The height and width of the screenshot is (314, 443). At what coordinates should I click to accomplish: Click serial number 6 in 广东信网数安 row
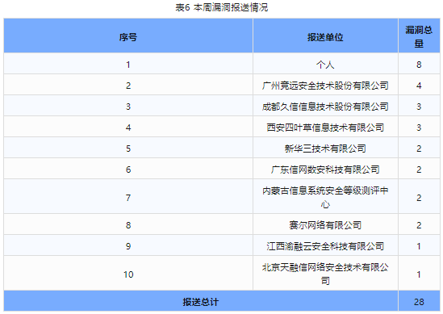(x=128, y=170)
